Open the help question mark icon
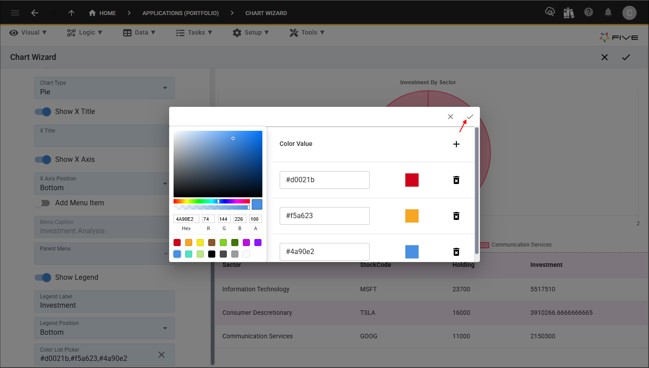The height and width of the screenshot is (368, 649). pos(589,12)
